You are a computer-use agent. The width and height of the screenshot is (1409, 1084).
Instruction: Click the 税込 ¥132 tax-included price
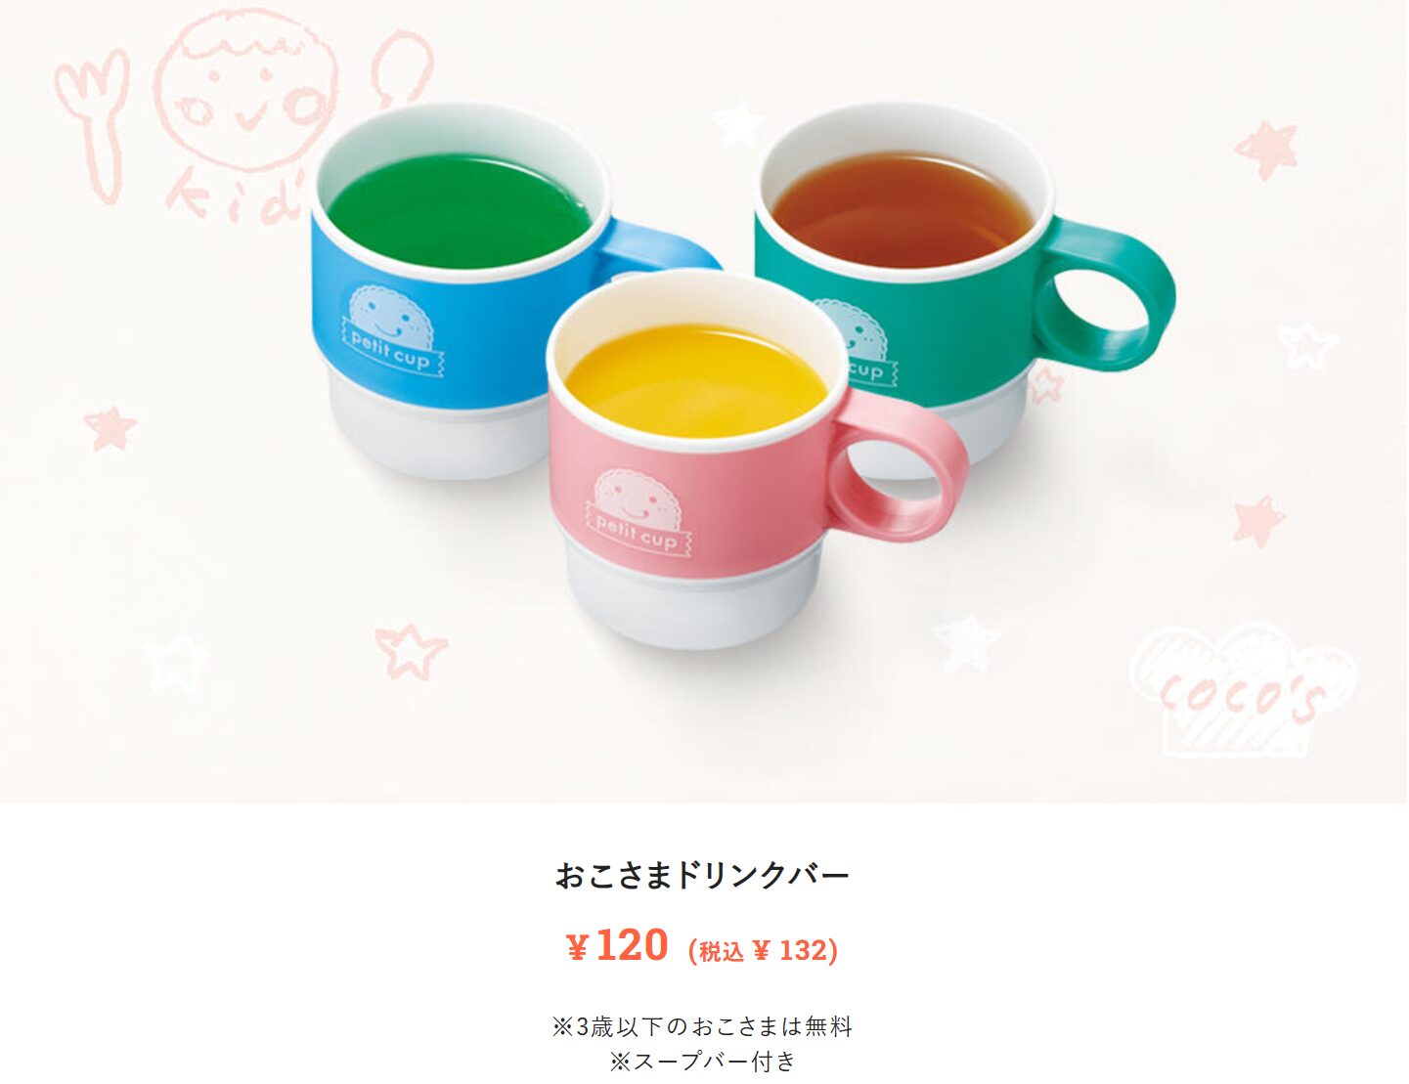pos(763,950)
